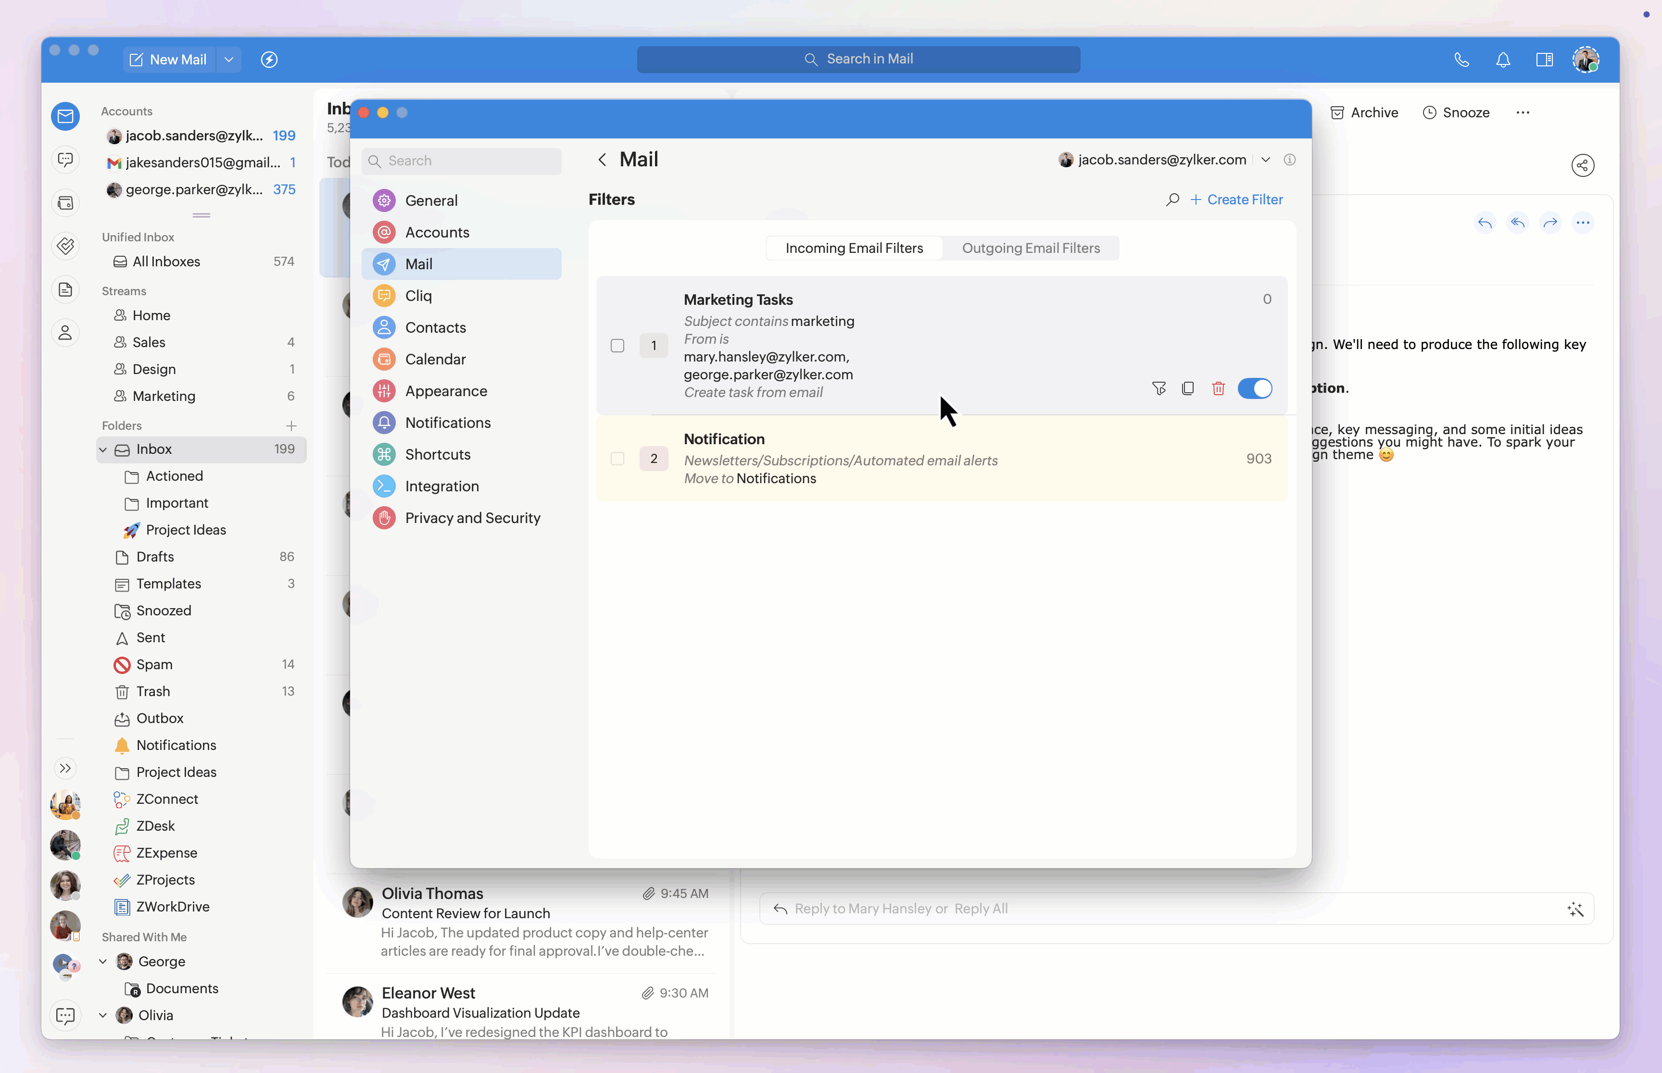Click the funnel icon on Marketing Tasks filter

(1159, 389)
